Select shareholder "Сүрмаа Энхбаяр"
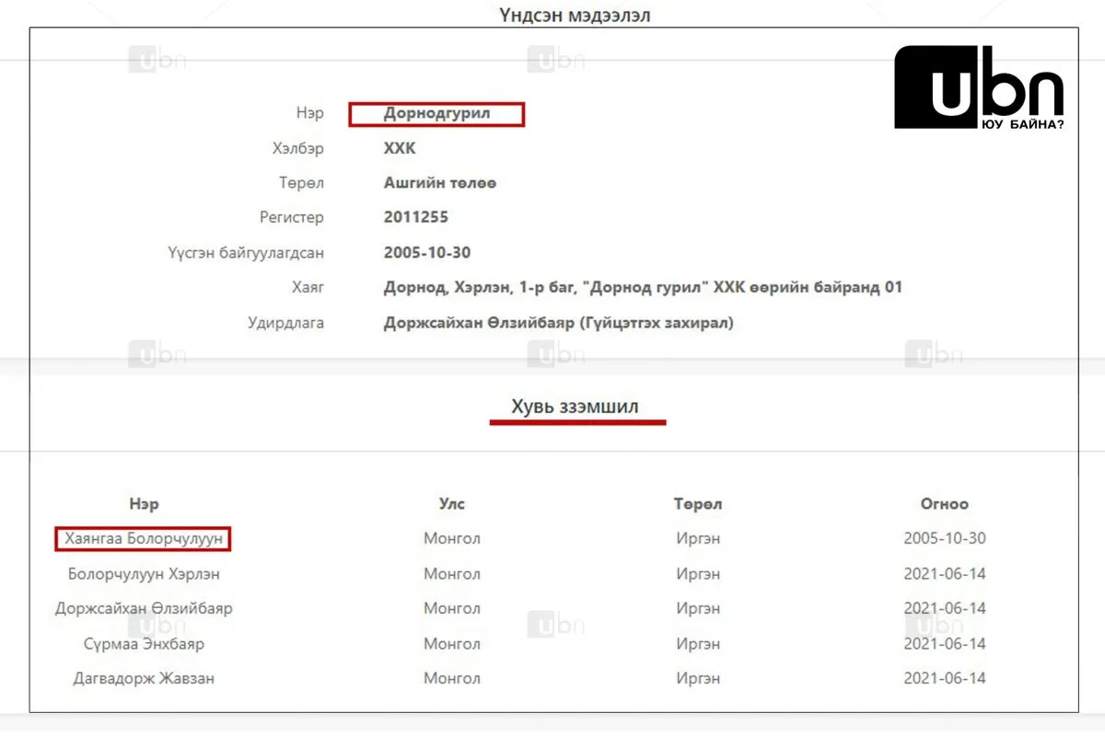 click(144, 644)
